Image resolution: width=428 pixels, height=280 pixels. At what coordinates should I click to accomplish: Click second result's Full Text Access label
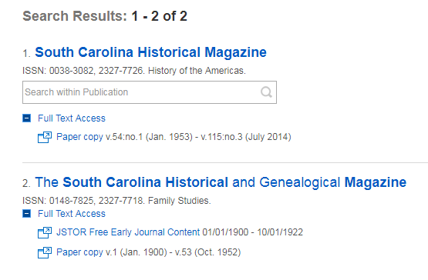(72, 214)
